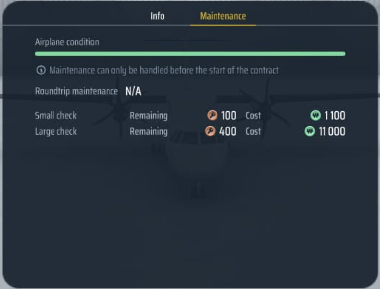Click the maintenance contract notice text
Viewport: 380px width, 289px height.
pos(164,70)
